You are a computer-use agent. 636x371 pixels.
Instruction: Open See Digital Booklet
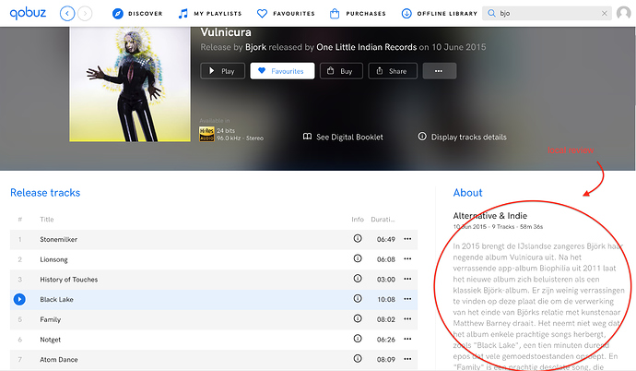pos(343,137)
